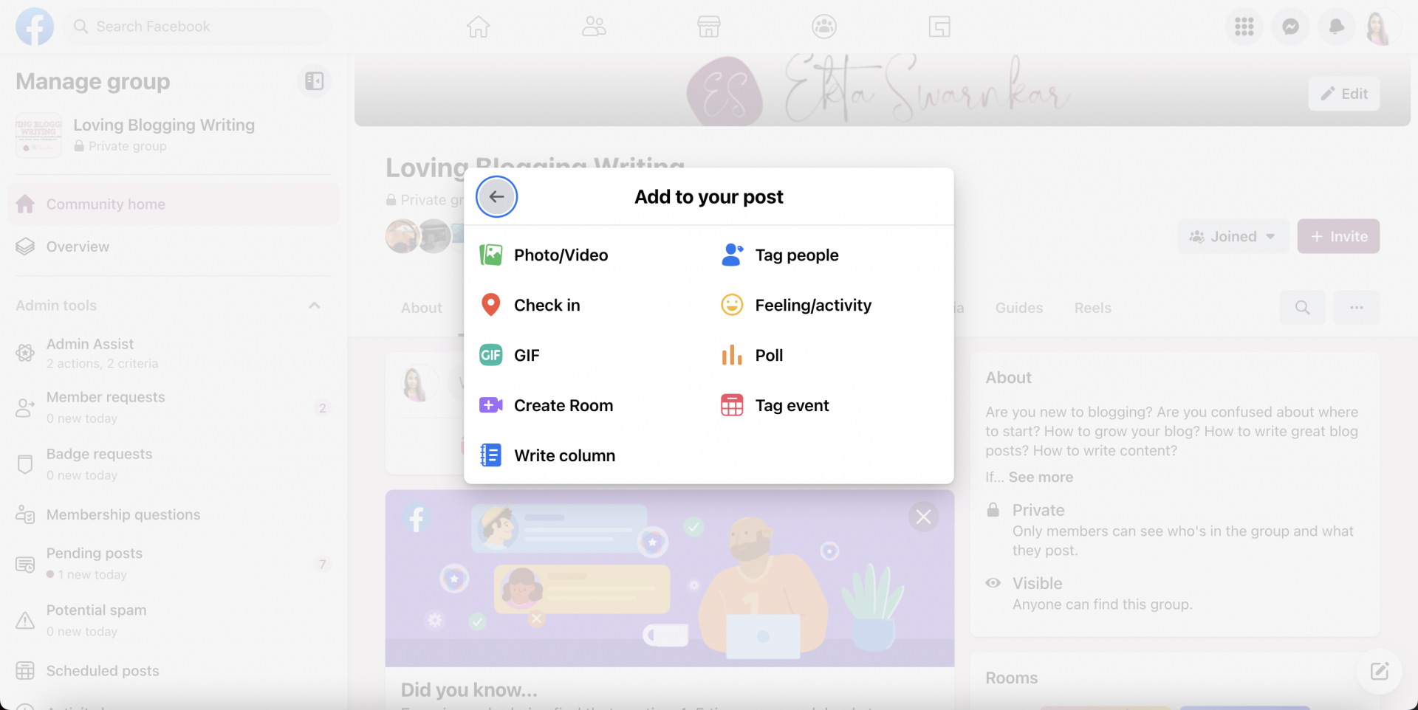Select the Check in option
The width and height of the screenshot is (1418, 710).
click(547, 304)
